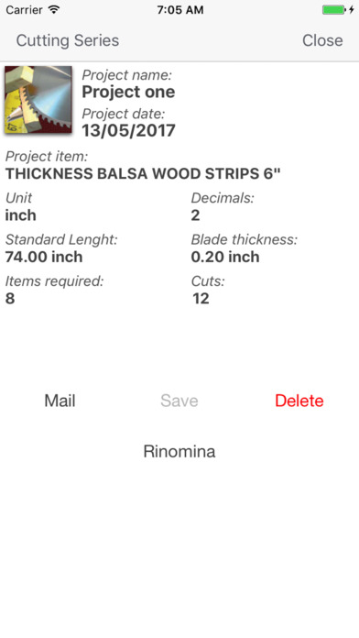Tap the decimals value 2
This screenshot has width=359, height=638.
(x=196, y=215)
